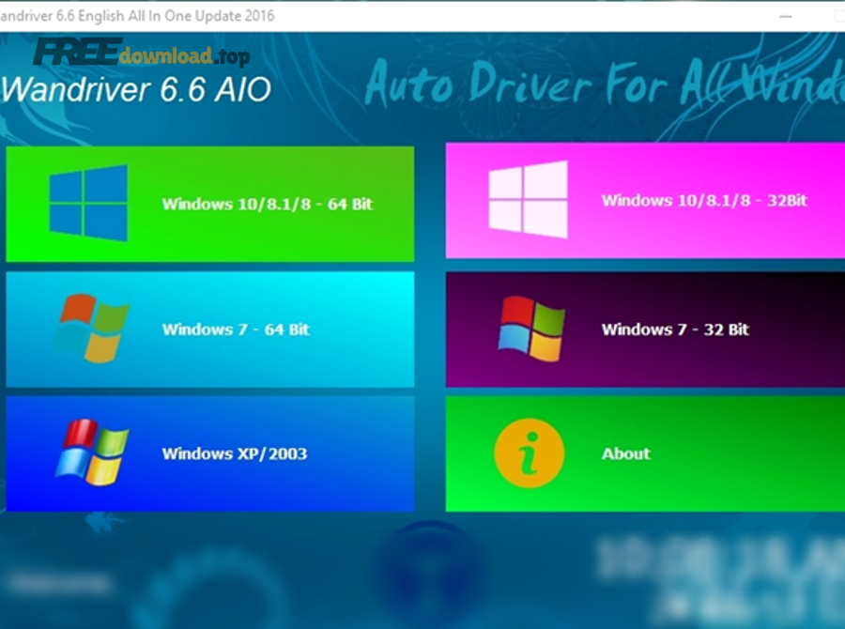Click the Windows XP flag icon
The image size is (845, 629).
pyautogui.click(x=92, y=453)
